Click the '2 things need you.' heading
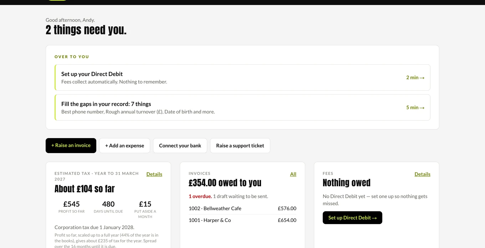 pos(86,30)
